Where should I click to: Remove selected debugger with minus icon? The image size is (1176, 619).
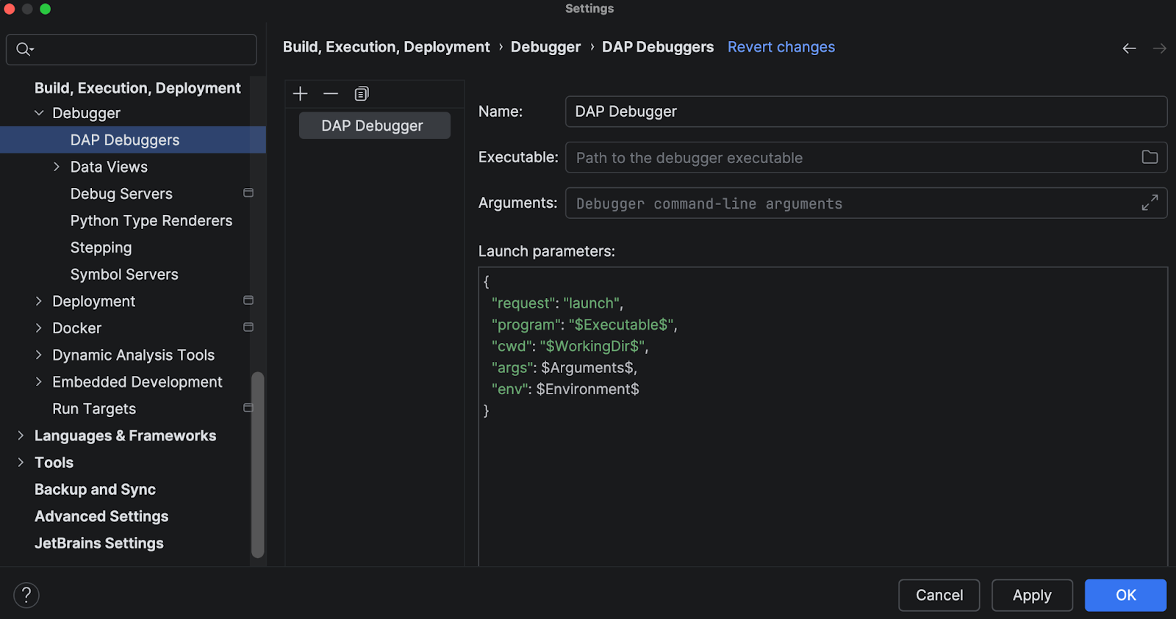[x=331, y=94]
